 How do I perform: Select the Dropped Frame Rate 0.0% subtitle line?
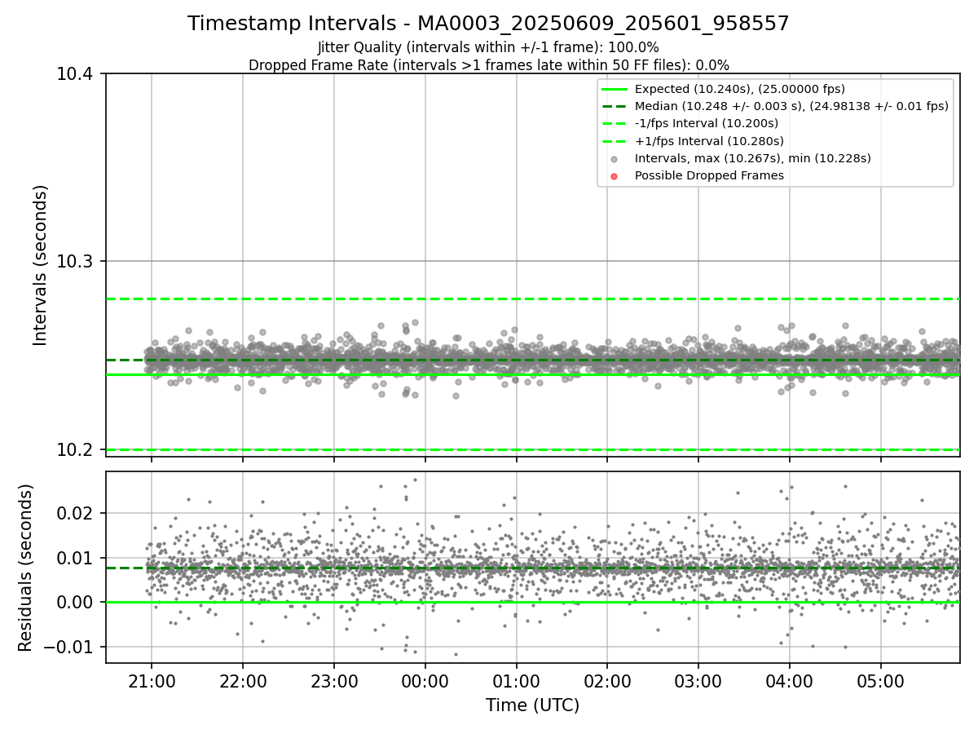click(489, 65)
